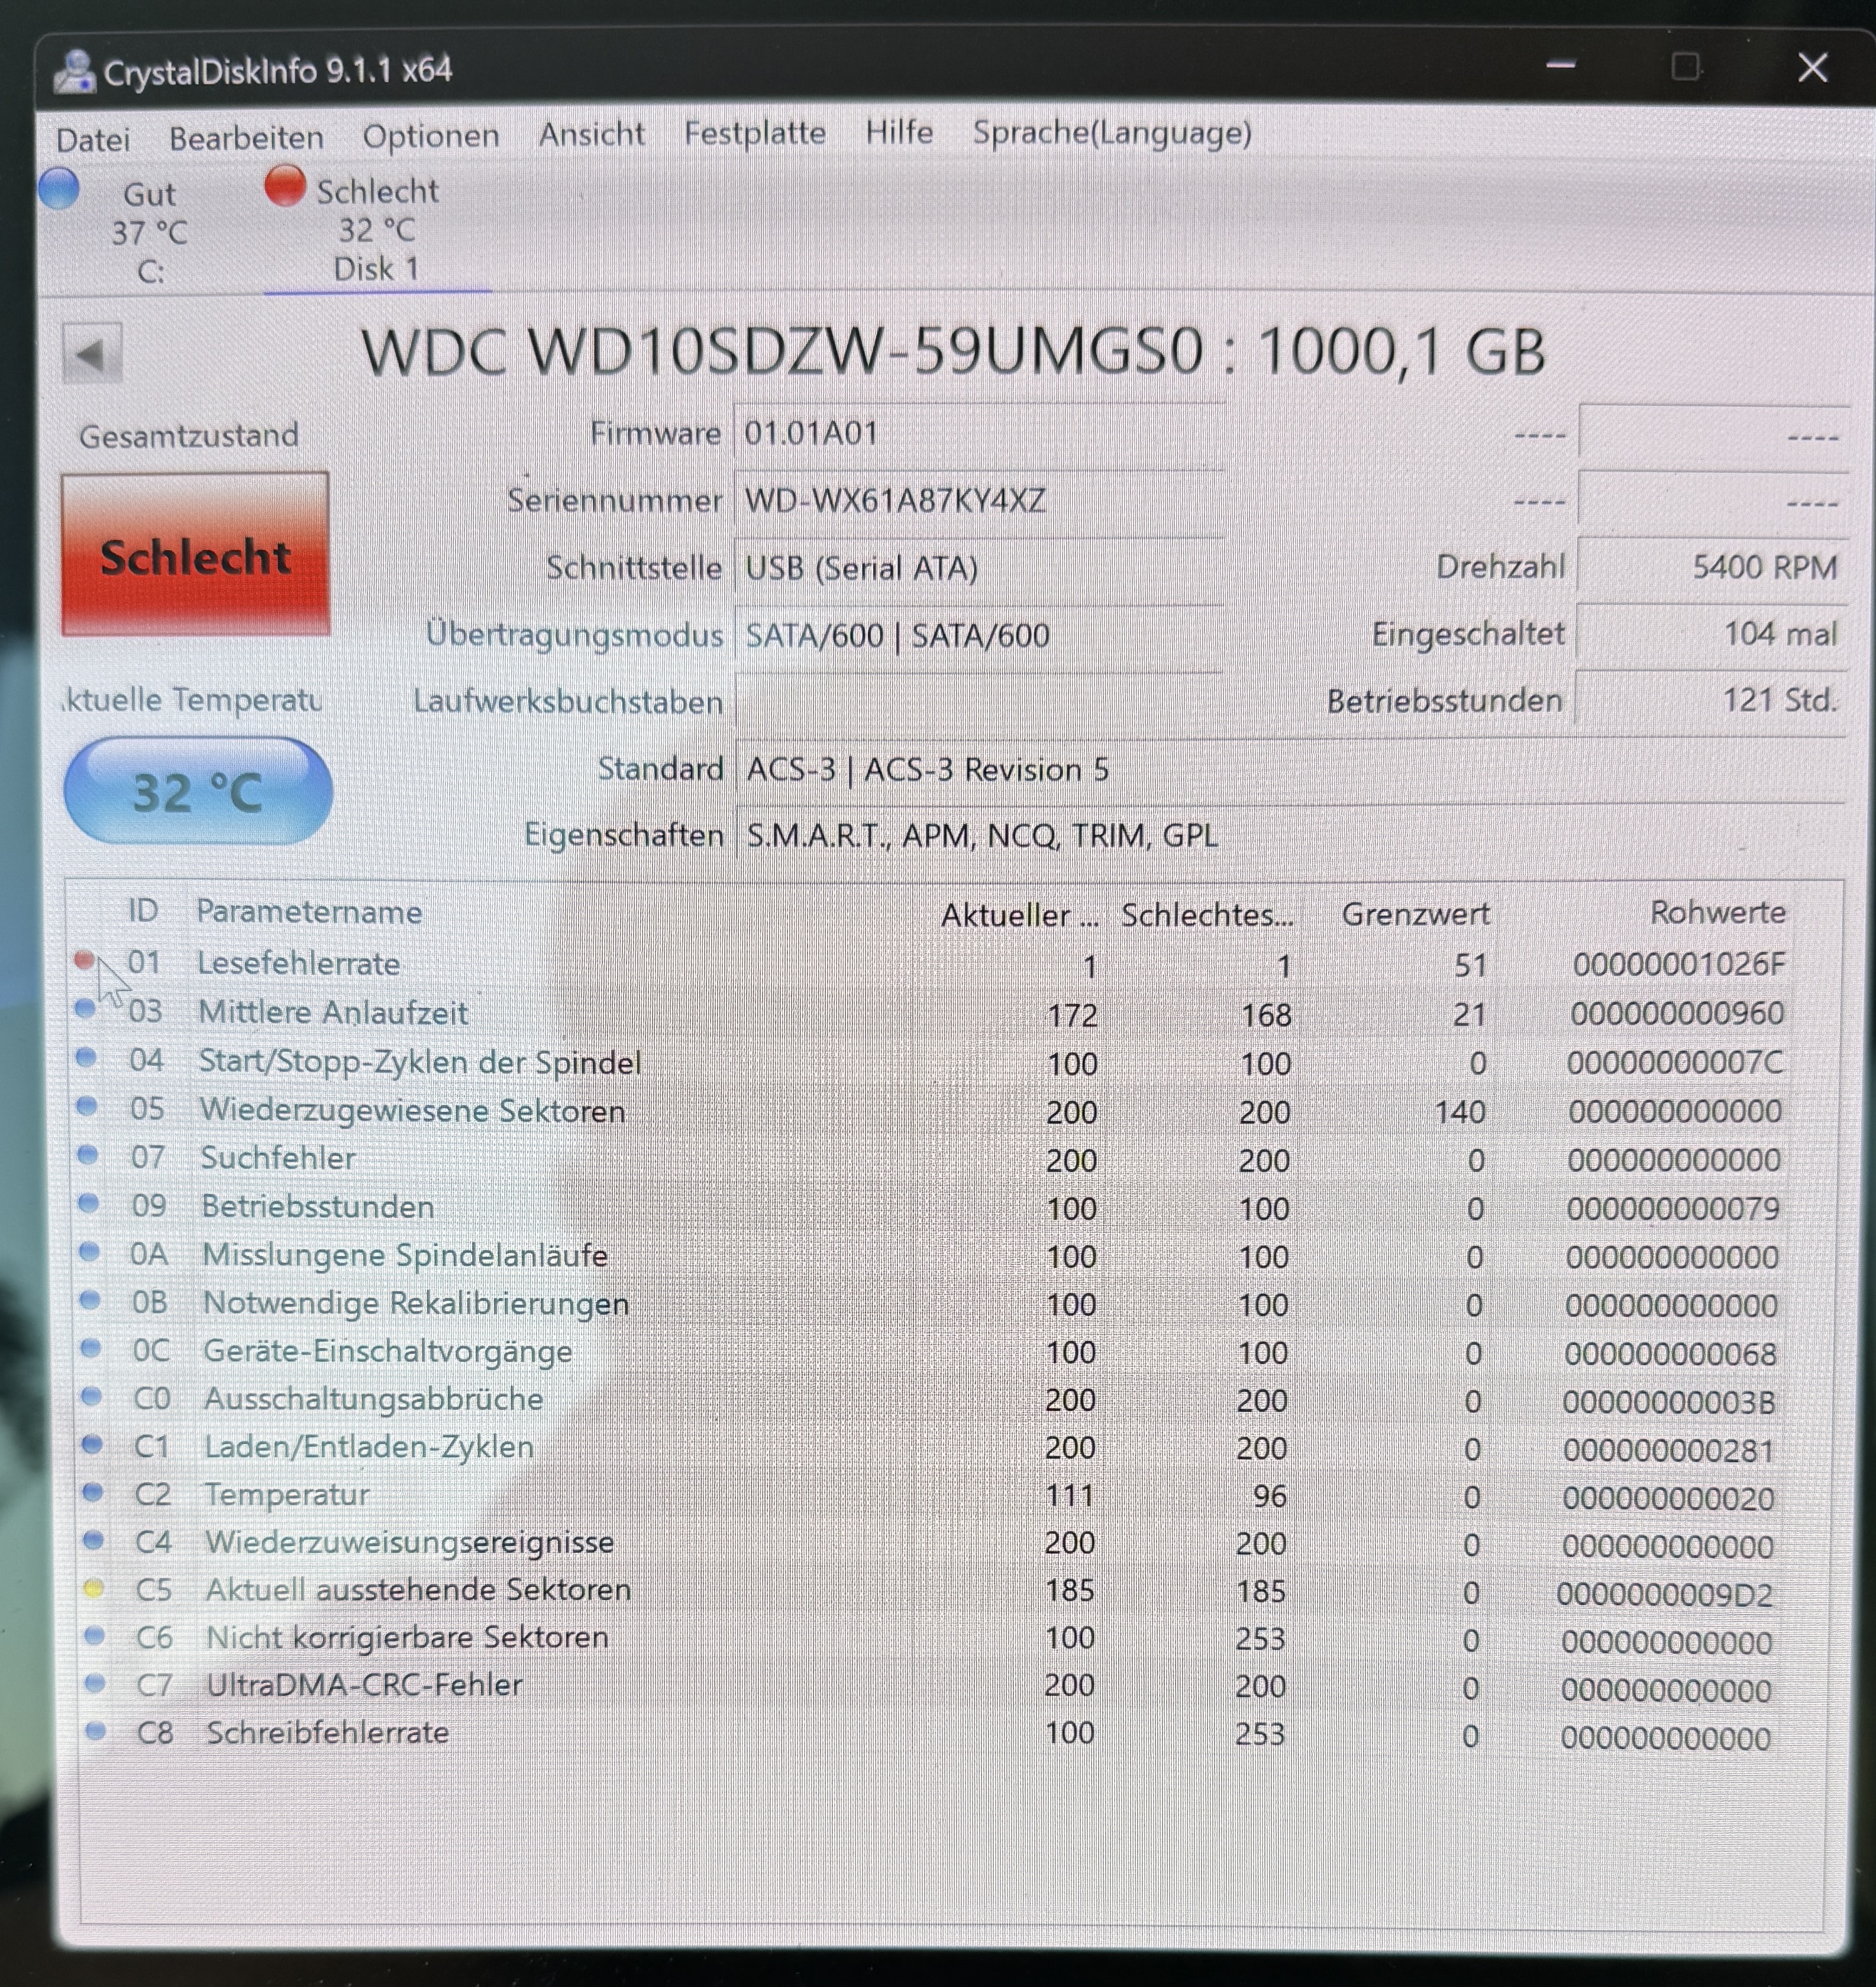Click the red status dot for Lesefehlerrate
Viewport: 1876px width, 1987px height.
coord(85,960)
